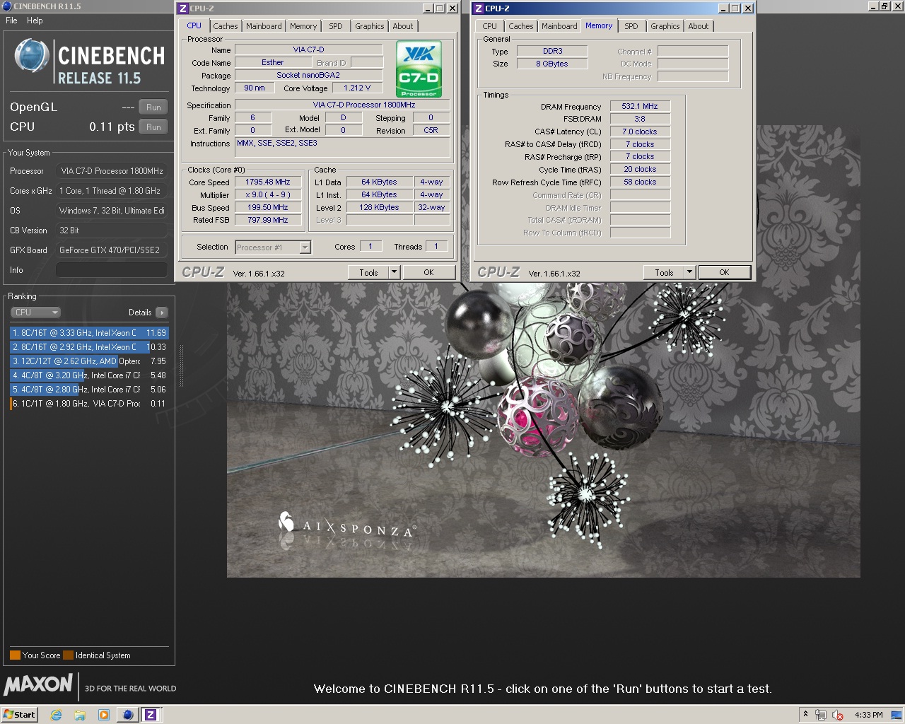Click GeForce GTX 470 GFX Board field
The height and width of the screenshot is (724, 905).
coord(112,250)
